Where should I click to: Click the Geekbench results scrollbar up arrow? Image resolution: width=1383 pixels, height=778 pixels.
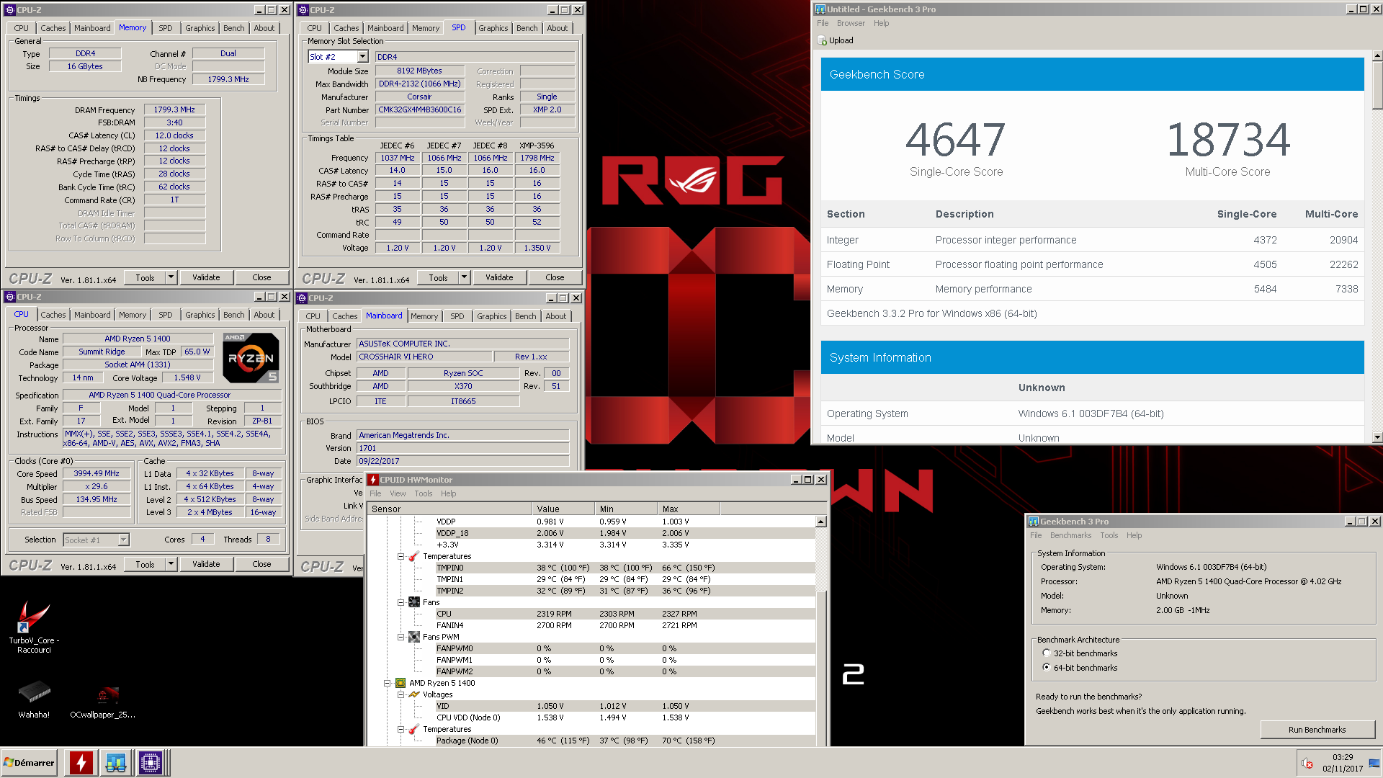click(1377, 55)
